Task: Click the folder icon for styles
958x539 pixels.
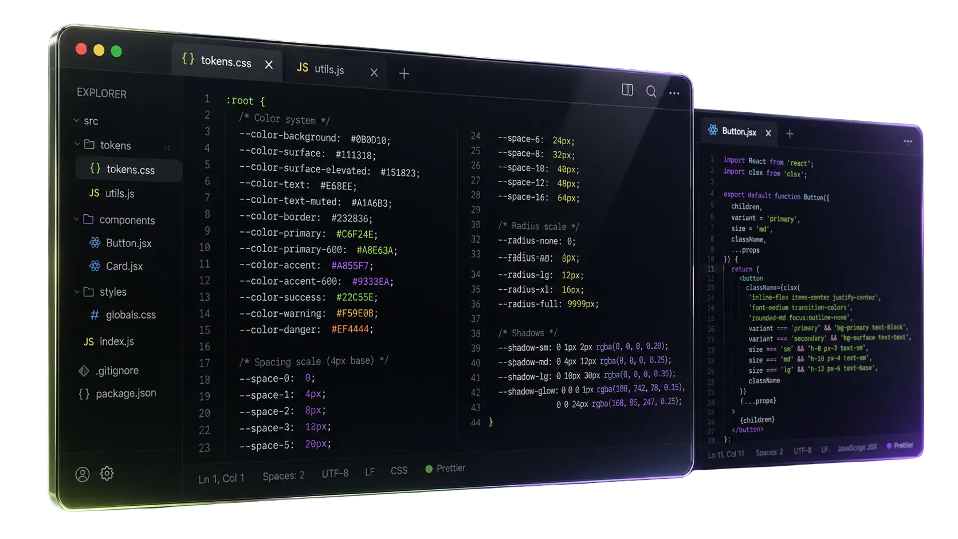Action: coord(89,292)
